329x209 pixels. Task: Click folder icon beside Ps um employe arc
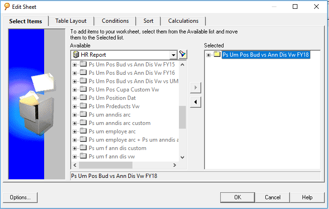(83, 131)
